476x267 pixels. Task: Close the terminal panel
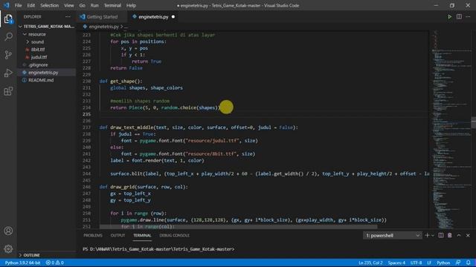[x=468, y=235]
